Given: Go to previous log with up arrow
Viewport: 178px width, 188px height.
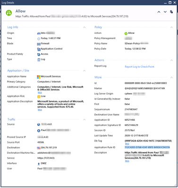Looking at the screenshot, I should (159, 12).
